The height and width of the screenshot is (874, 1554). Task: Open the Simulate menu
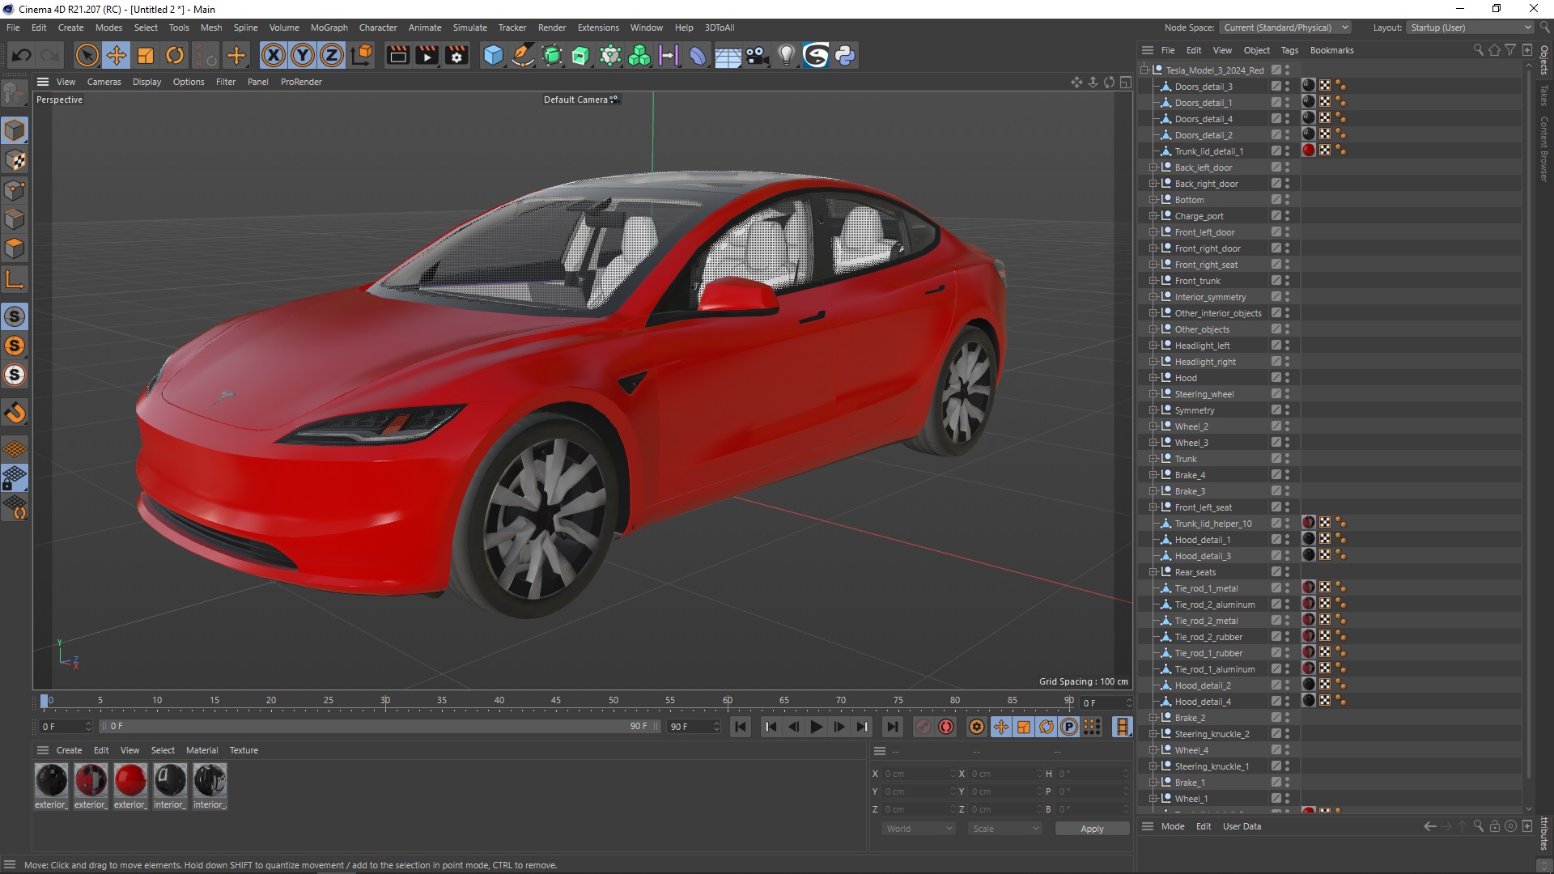coord(469,28)
